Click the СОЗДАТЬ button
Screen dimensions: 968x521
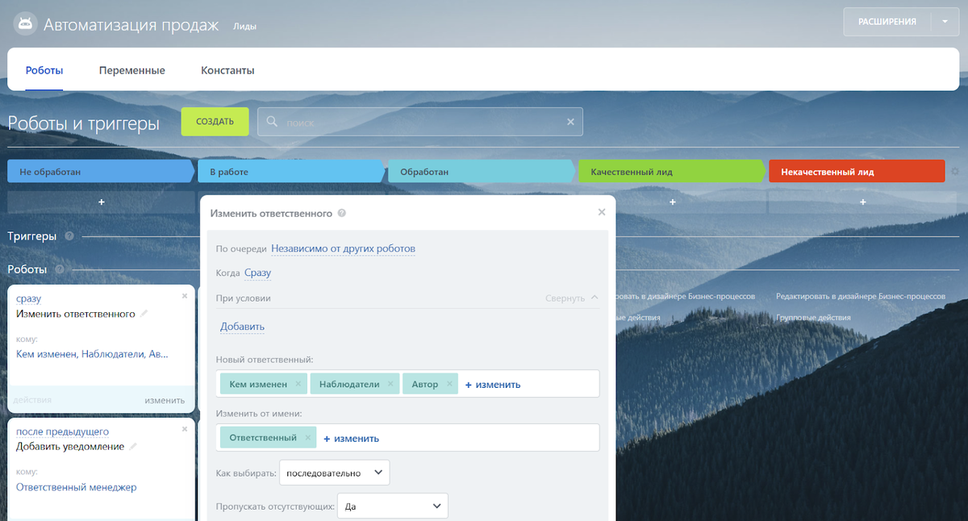tap(215, 122)
